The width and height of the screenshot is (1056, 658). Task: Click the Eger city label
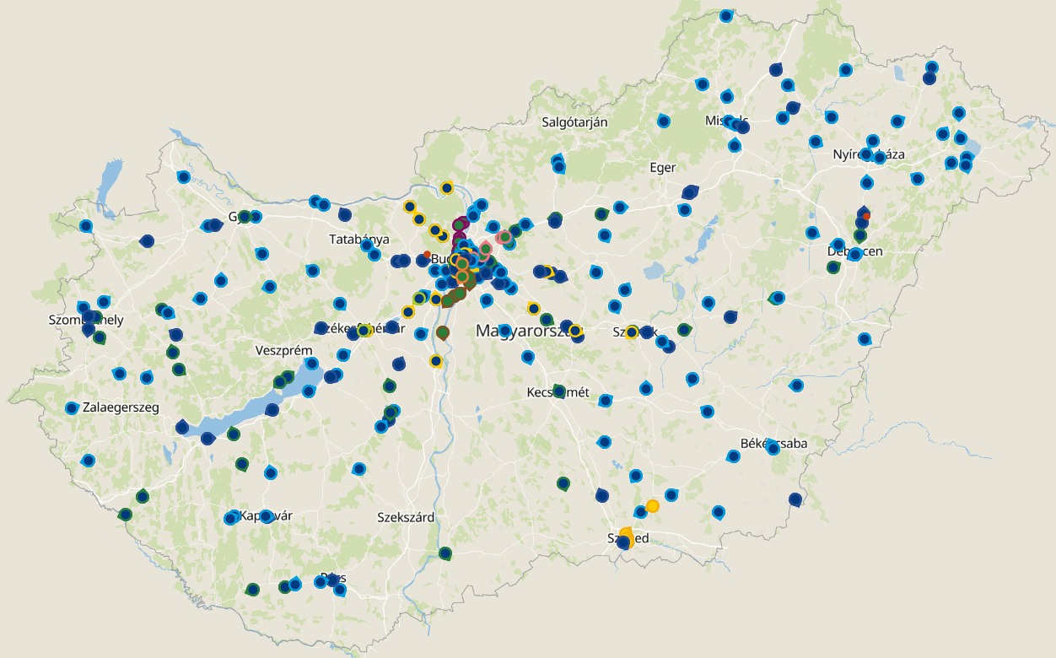[x=662, y=168]
